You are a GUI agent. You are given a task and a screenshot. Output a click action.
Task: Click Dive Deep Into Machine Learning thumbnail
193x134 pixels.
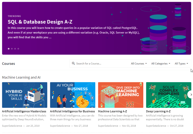tap(121, 95)
